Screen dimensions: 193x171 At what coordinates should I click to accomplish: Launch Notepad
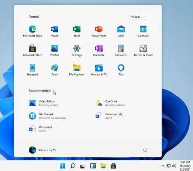click(x=32, y=70)
